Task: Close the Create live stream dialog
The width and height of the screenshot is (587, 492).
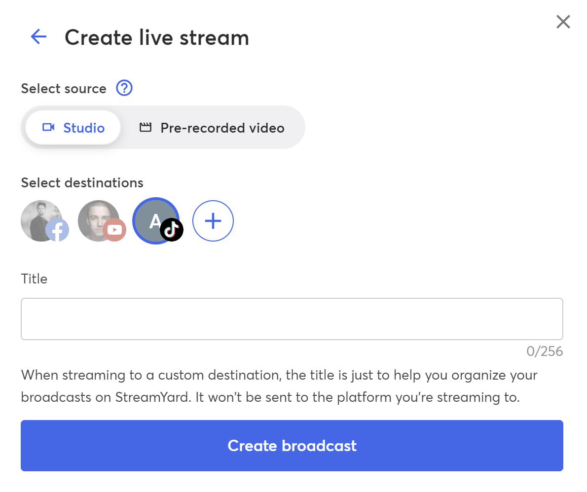Action: 563,22
